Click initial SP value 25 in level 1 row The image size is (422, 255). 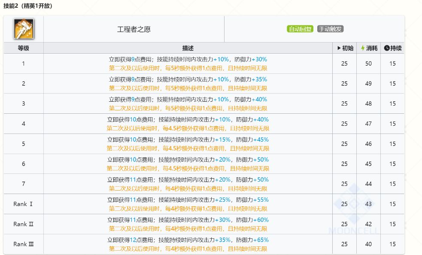pos(344,64)
